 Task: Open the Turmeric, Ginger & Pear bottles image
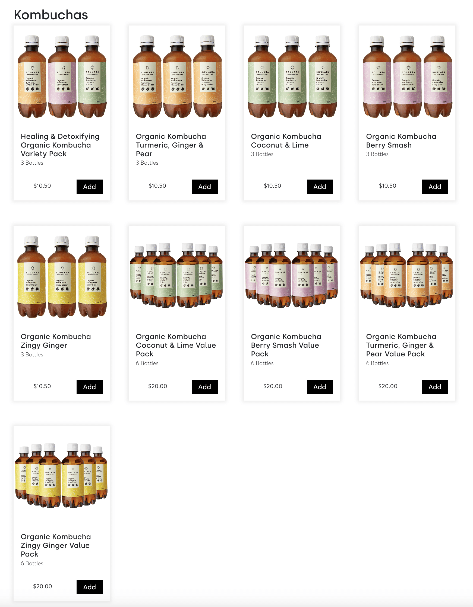coord(177,76)
